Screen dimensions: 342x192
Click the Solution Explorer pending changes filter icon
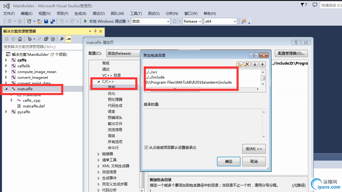30,39
